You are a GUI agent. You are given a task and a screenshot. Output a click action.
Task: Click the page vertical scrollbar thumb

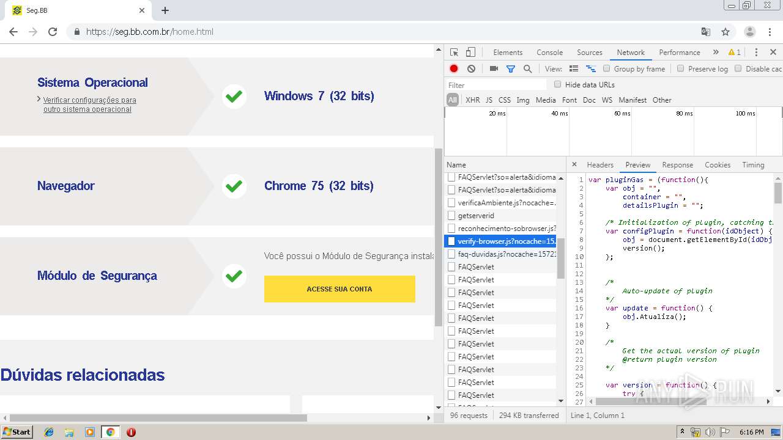438,237
